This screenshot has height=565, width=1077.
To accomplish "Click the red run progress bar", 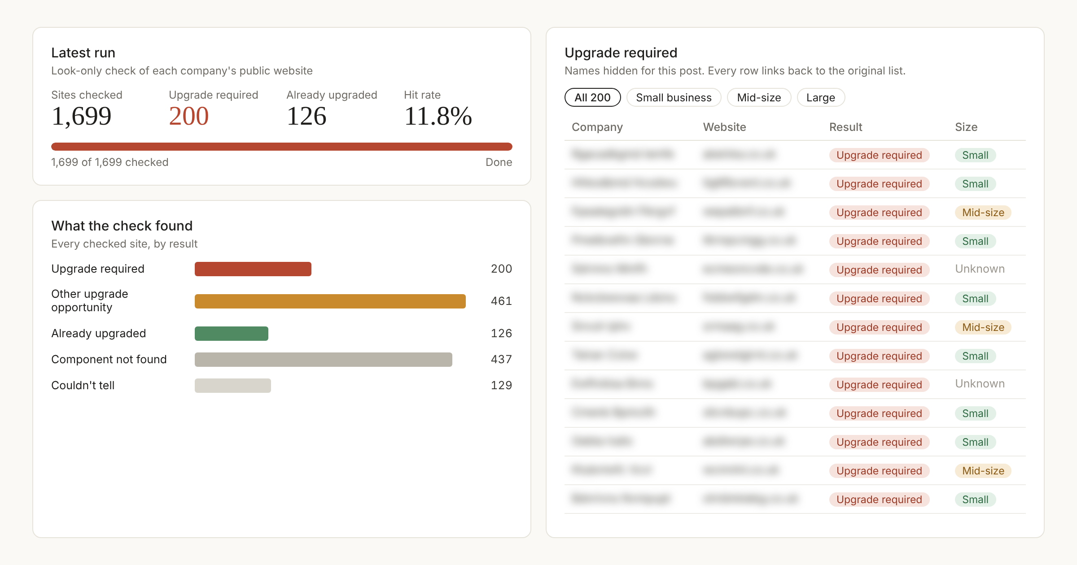I will [282, 147].
